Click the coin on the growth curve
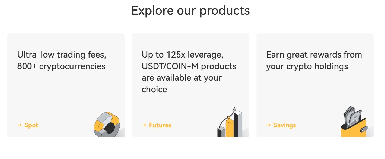 (228, 118)
